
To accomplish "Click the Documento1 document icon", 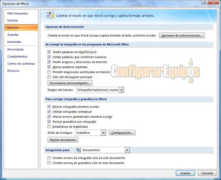I will (x=78, y=150).
